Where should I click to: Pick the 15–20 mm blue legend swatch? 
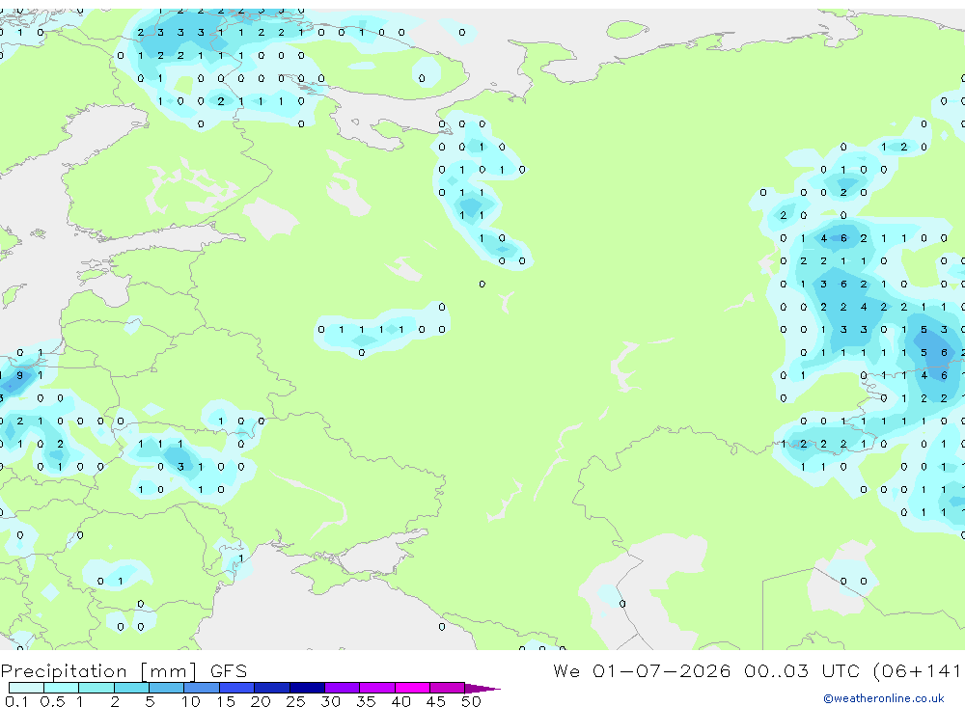pyautogui.click(x=237, y=688)
